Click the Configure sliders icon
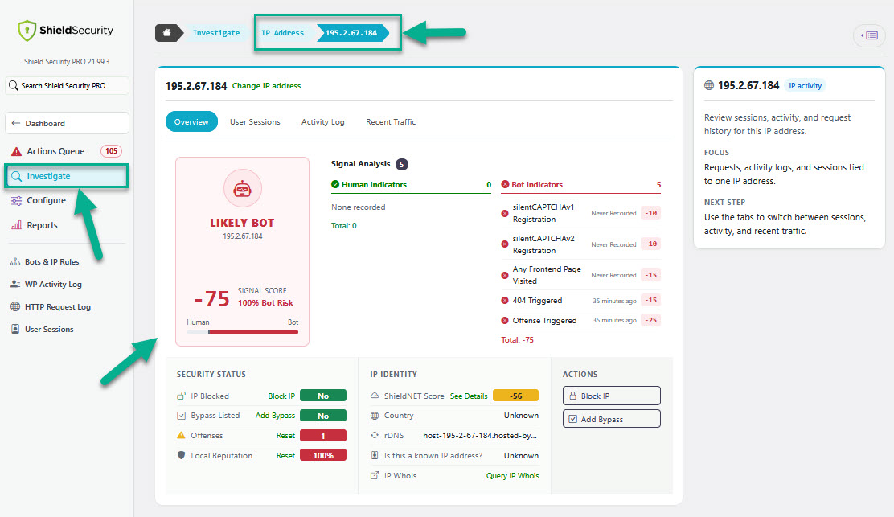This screenshot has height=517, width=894. [17, 201]
